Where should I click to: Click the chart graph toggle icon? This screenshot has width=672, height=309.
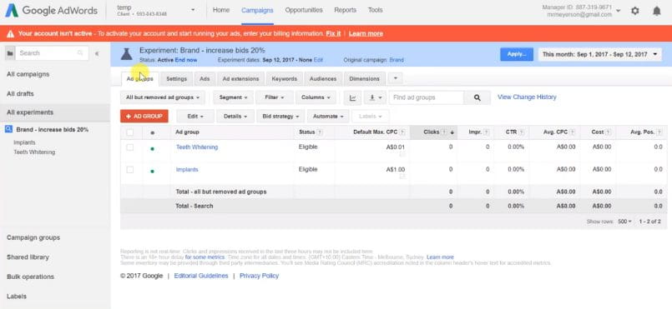[x=353, y=98]
